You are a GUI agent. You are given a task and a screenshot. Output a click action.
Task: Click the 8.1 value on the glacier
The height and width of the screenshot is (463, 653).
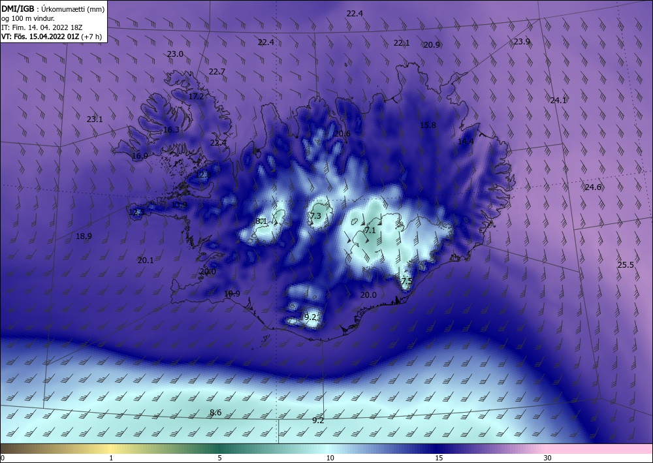tap(261, 221)
